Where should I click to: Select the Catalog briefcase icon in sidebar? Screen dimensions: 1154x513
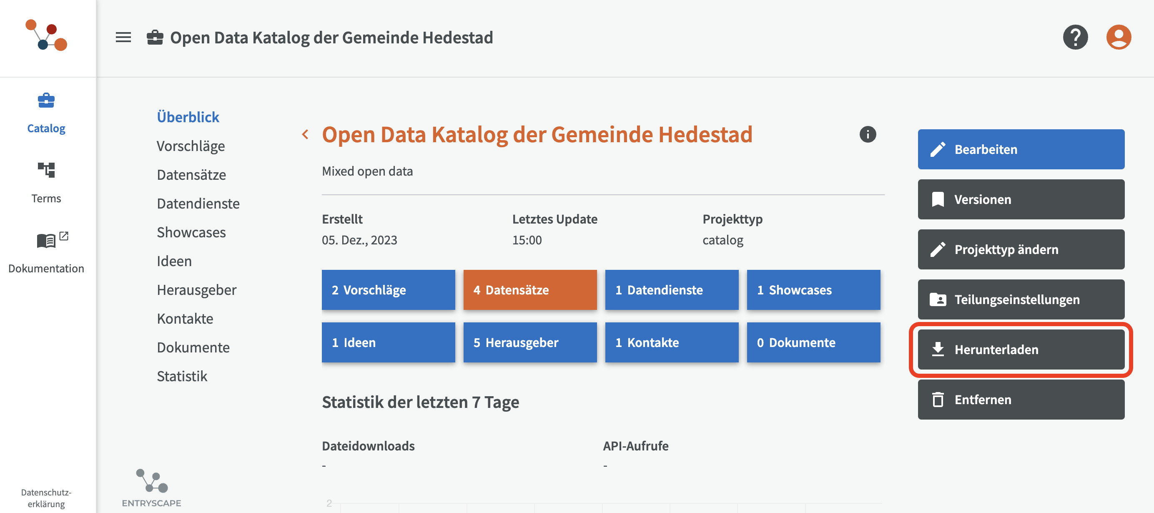point(46,101)
